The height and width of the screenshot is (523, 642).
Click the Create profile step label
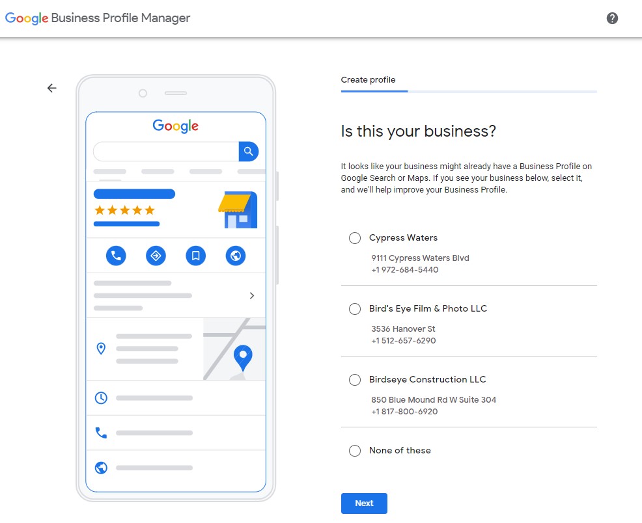(x=368, y=80)
